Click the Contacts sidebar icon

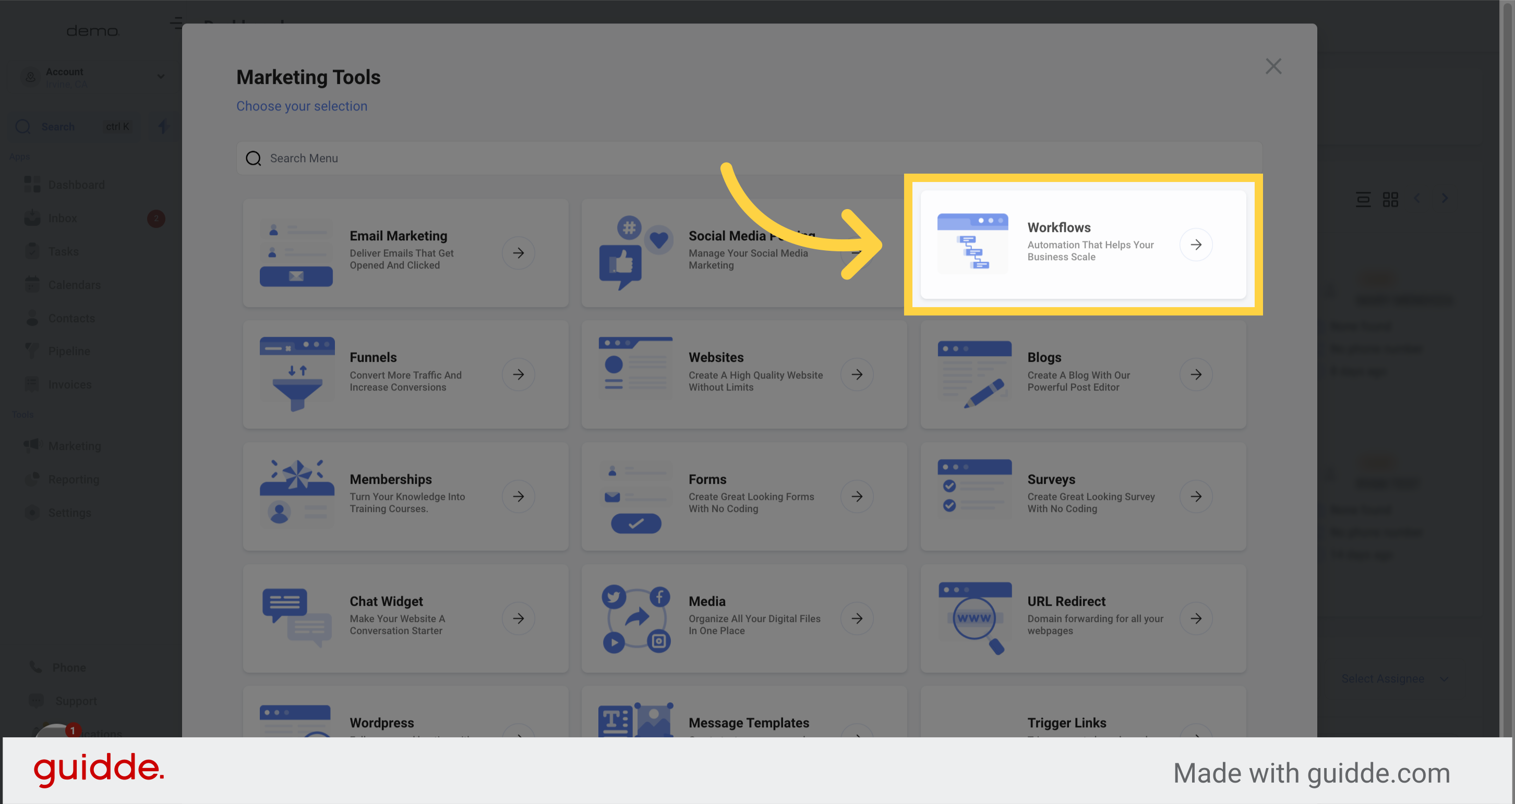[x=32, y=318]
